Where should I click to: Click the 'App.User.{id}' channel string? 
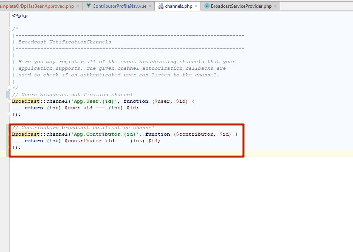tap(94, 101)
